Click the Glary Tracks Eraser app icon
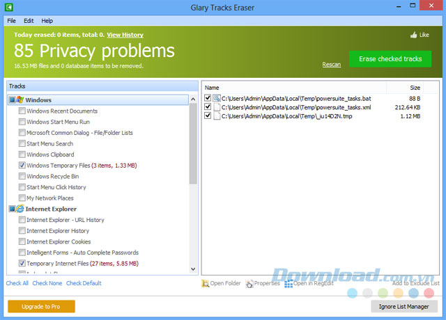The width and height of the screenshot is (446, 320). pyautogui.click(x=9, y=7)
